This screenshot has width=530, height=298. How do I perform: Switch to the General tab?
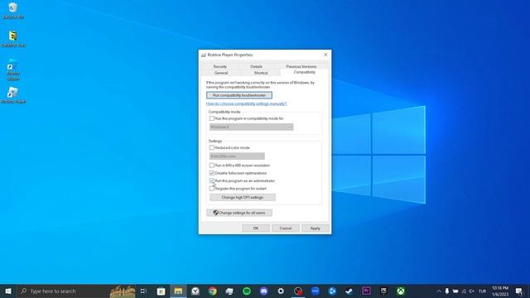click(x=221, y=73)
